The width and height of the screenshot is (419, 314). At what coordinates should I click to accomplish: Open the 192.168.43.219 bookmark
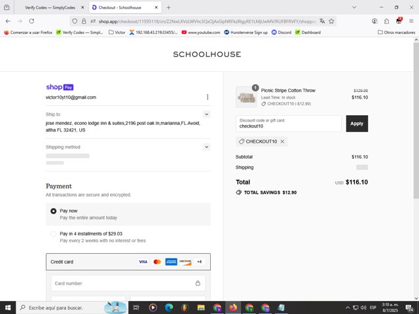pyautogui.click(x=153, y=32)
